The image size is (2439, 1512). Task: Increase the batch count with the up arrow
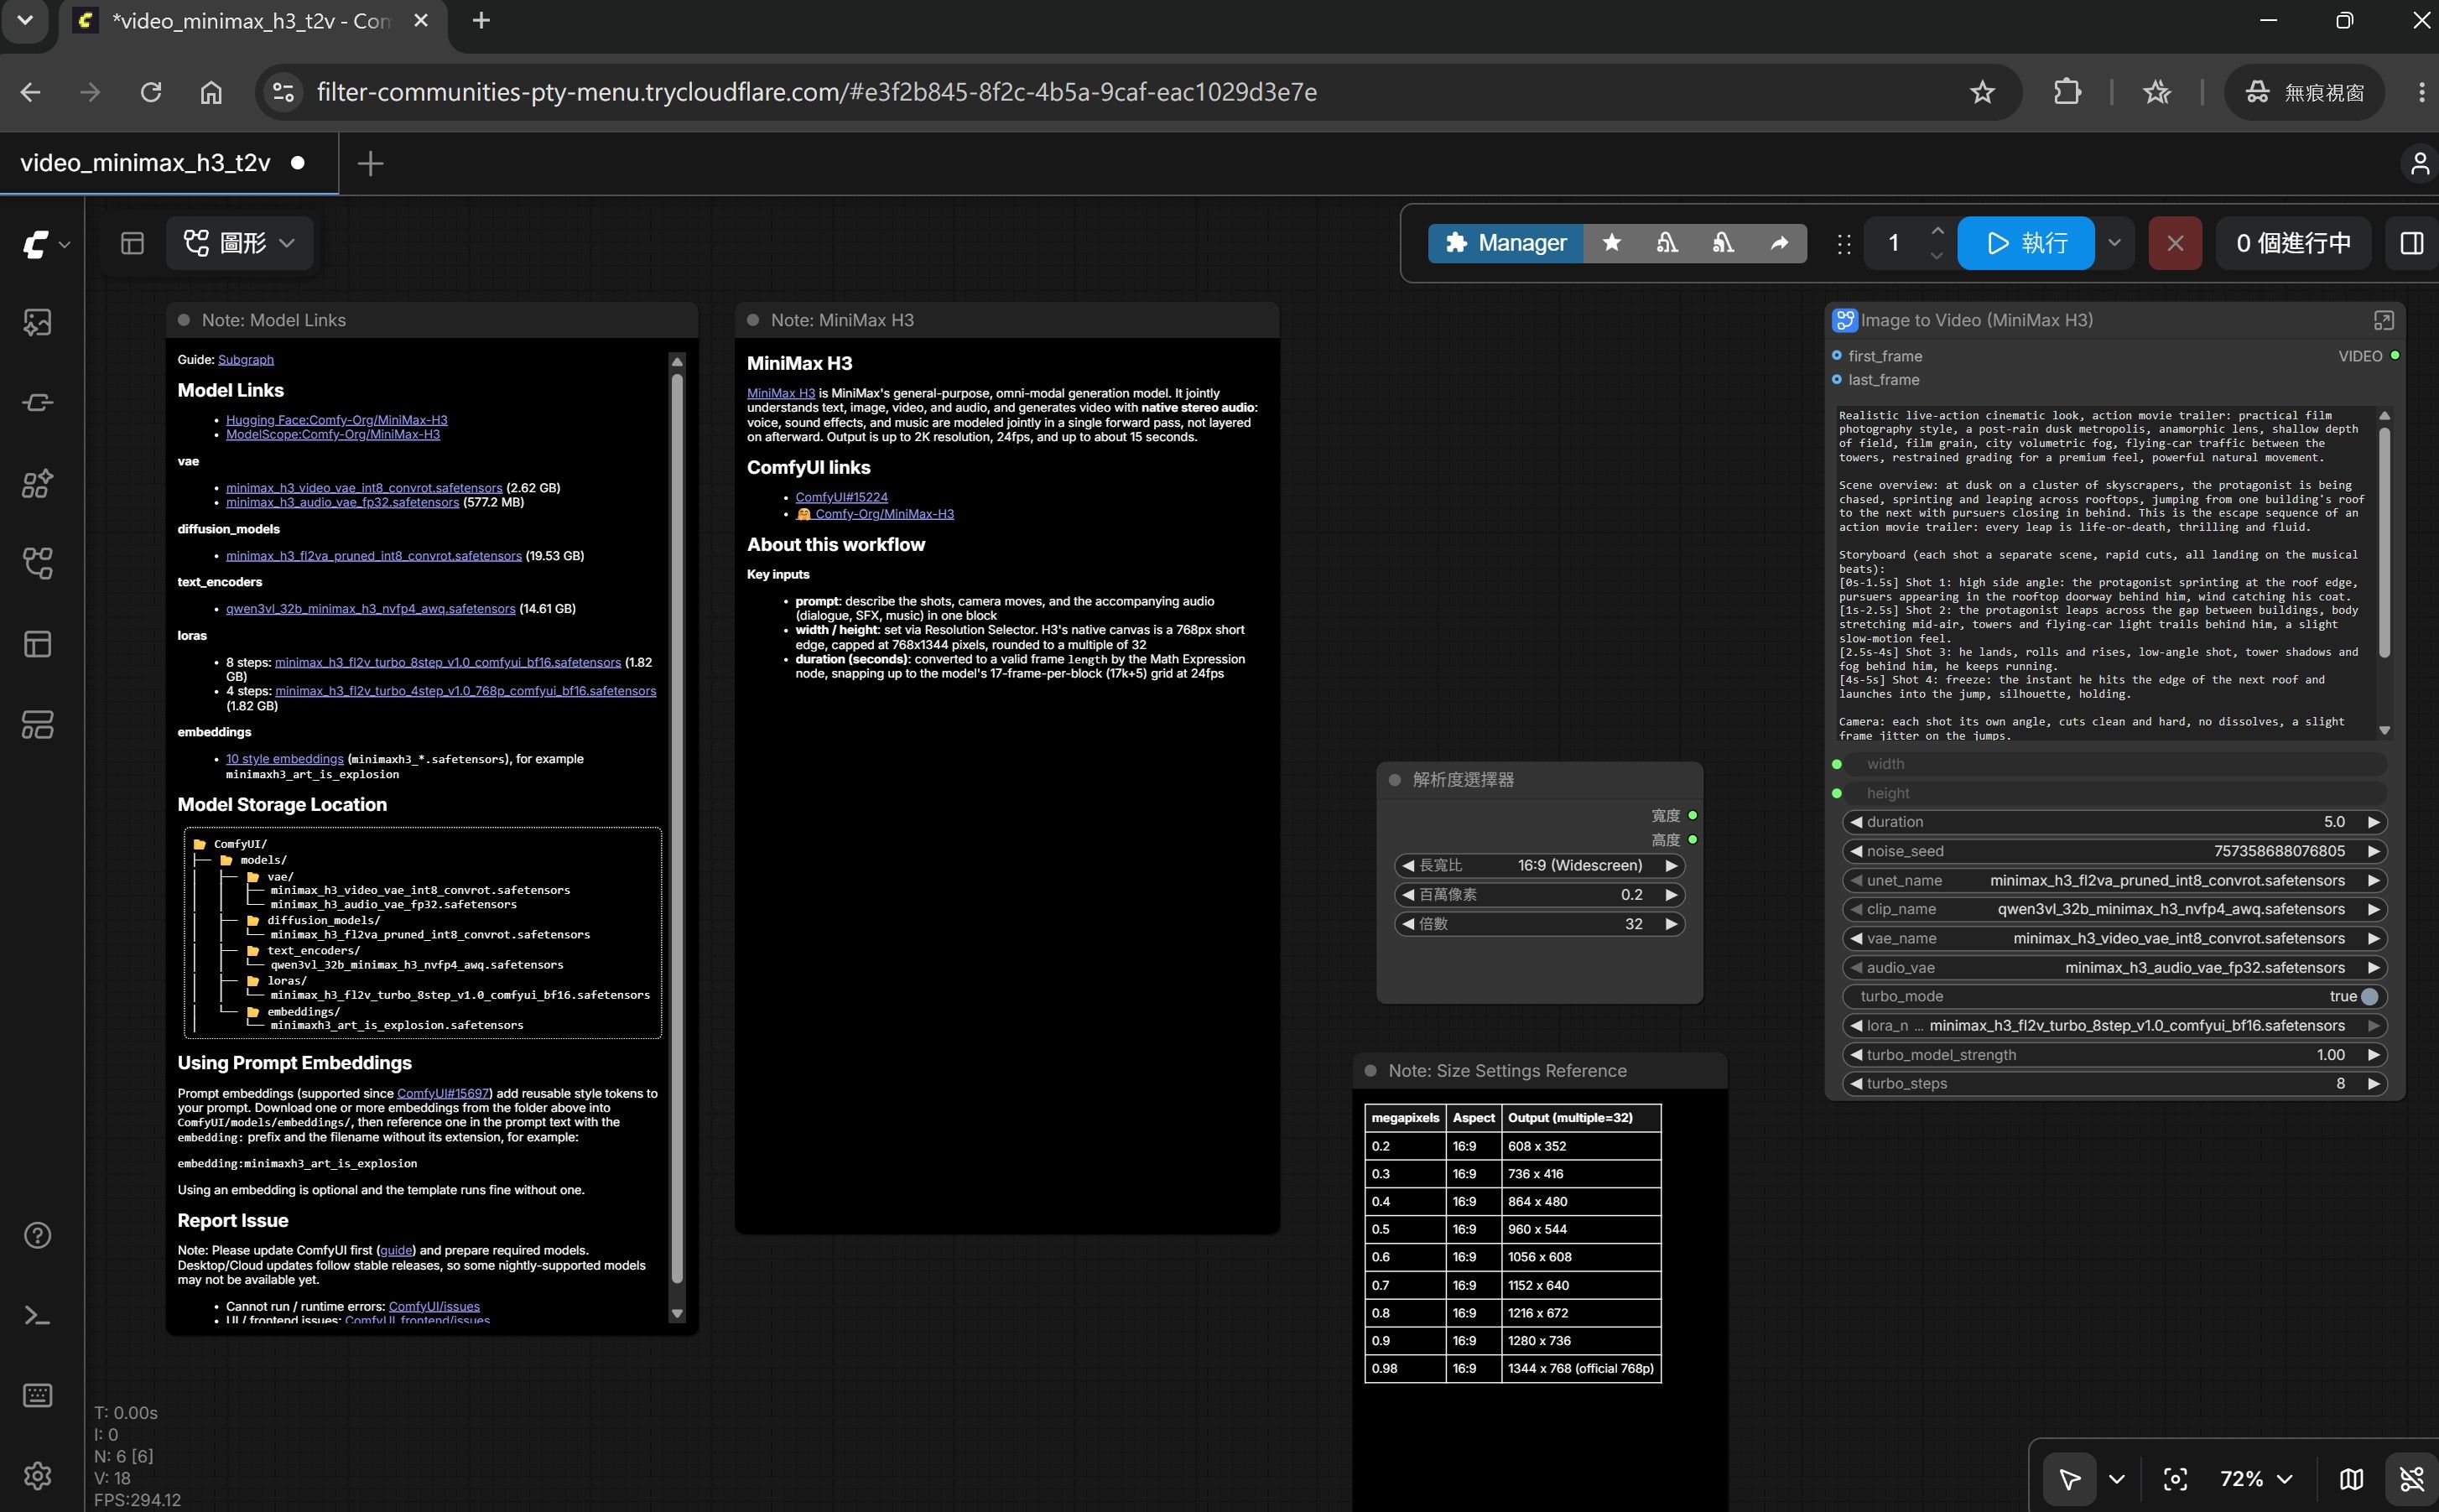[x=1937, y=231]
